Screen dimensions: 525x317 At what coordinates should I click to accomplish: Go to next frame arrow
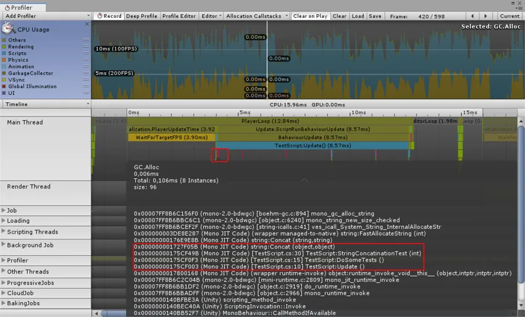[x=485, y=15]
